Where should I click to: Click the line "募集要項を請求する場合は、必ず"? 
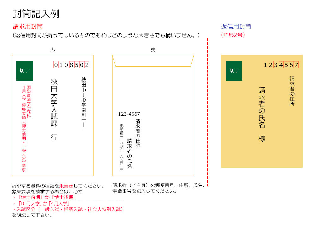click(47, 191)
